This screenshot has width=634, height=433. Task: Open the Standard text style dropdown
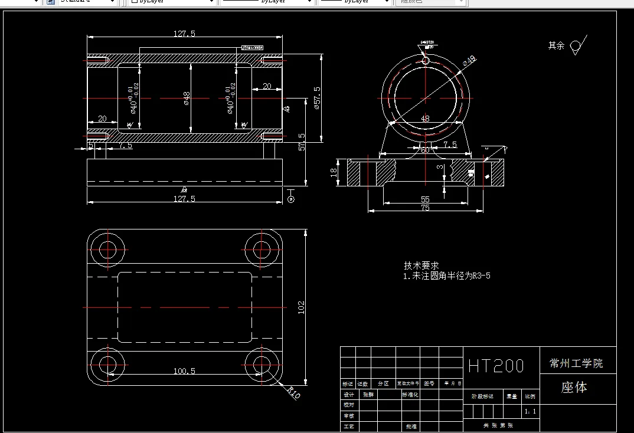point(112,2)
